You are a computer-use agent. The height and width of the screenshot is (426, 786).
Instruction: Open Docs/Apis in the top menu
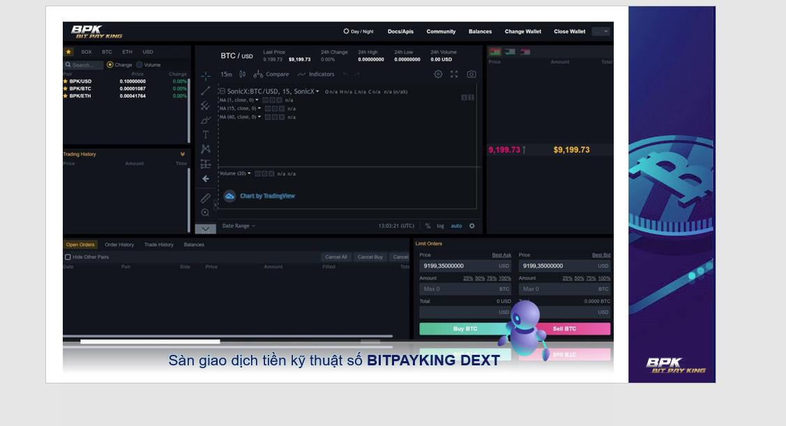tap(400, 31)
